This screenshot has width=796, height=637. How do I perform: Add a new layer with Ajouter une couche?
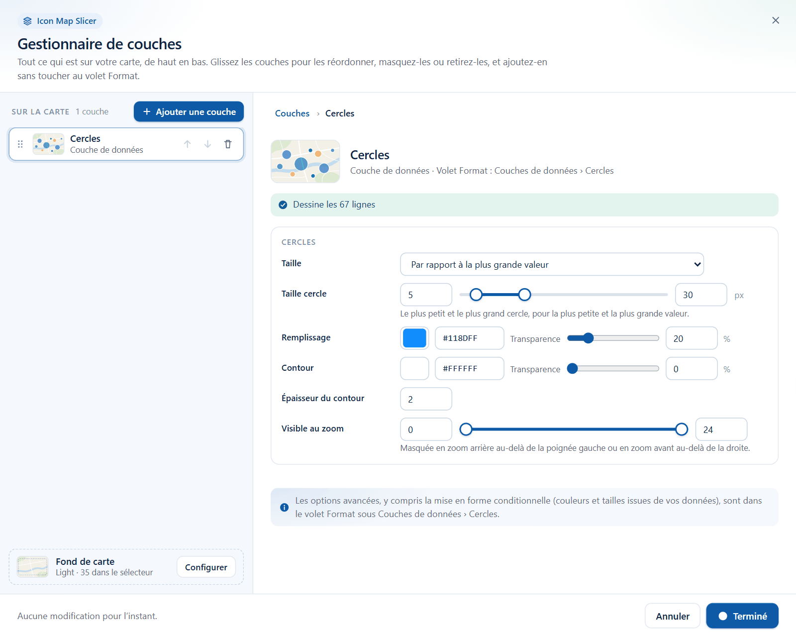[189, 111]
